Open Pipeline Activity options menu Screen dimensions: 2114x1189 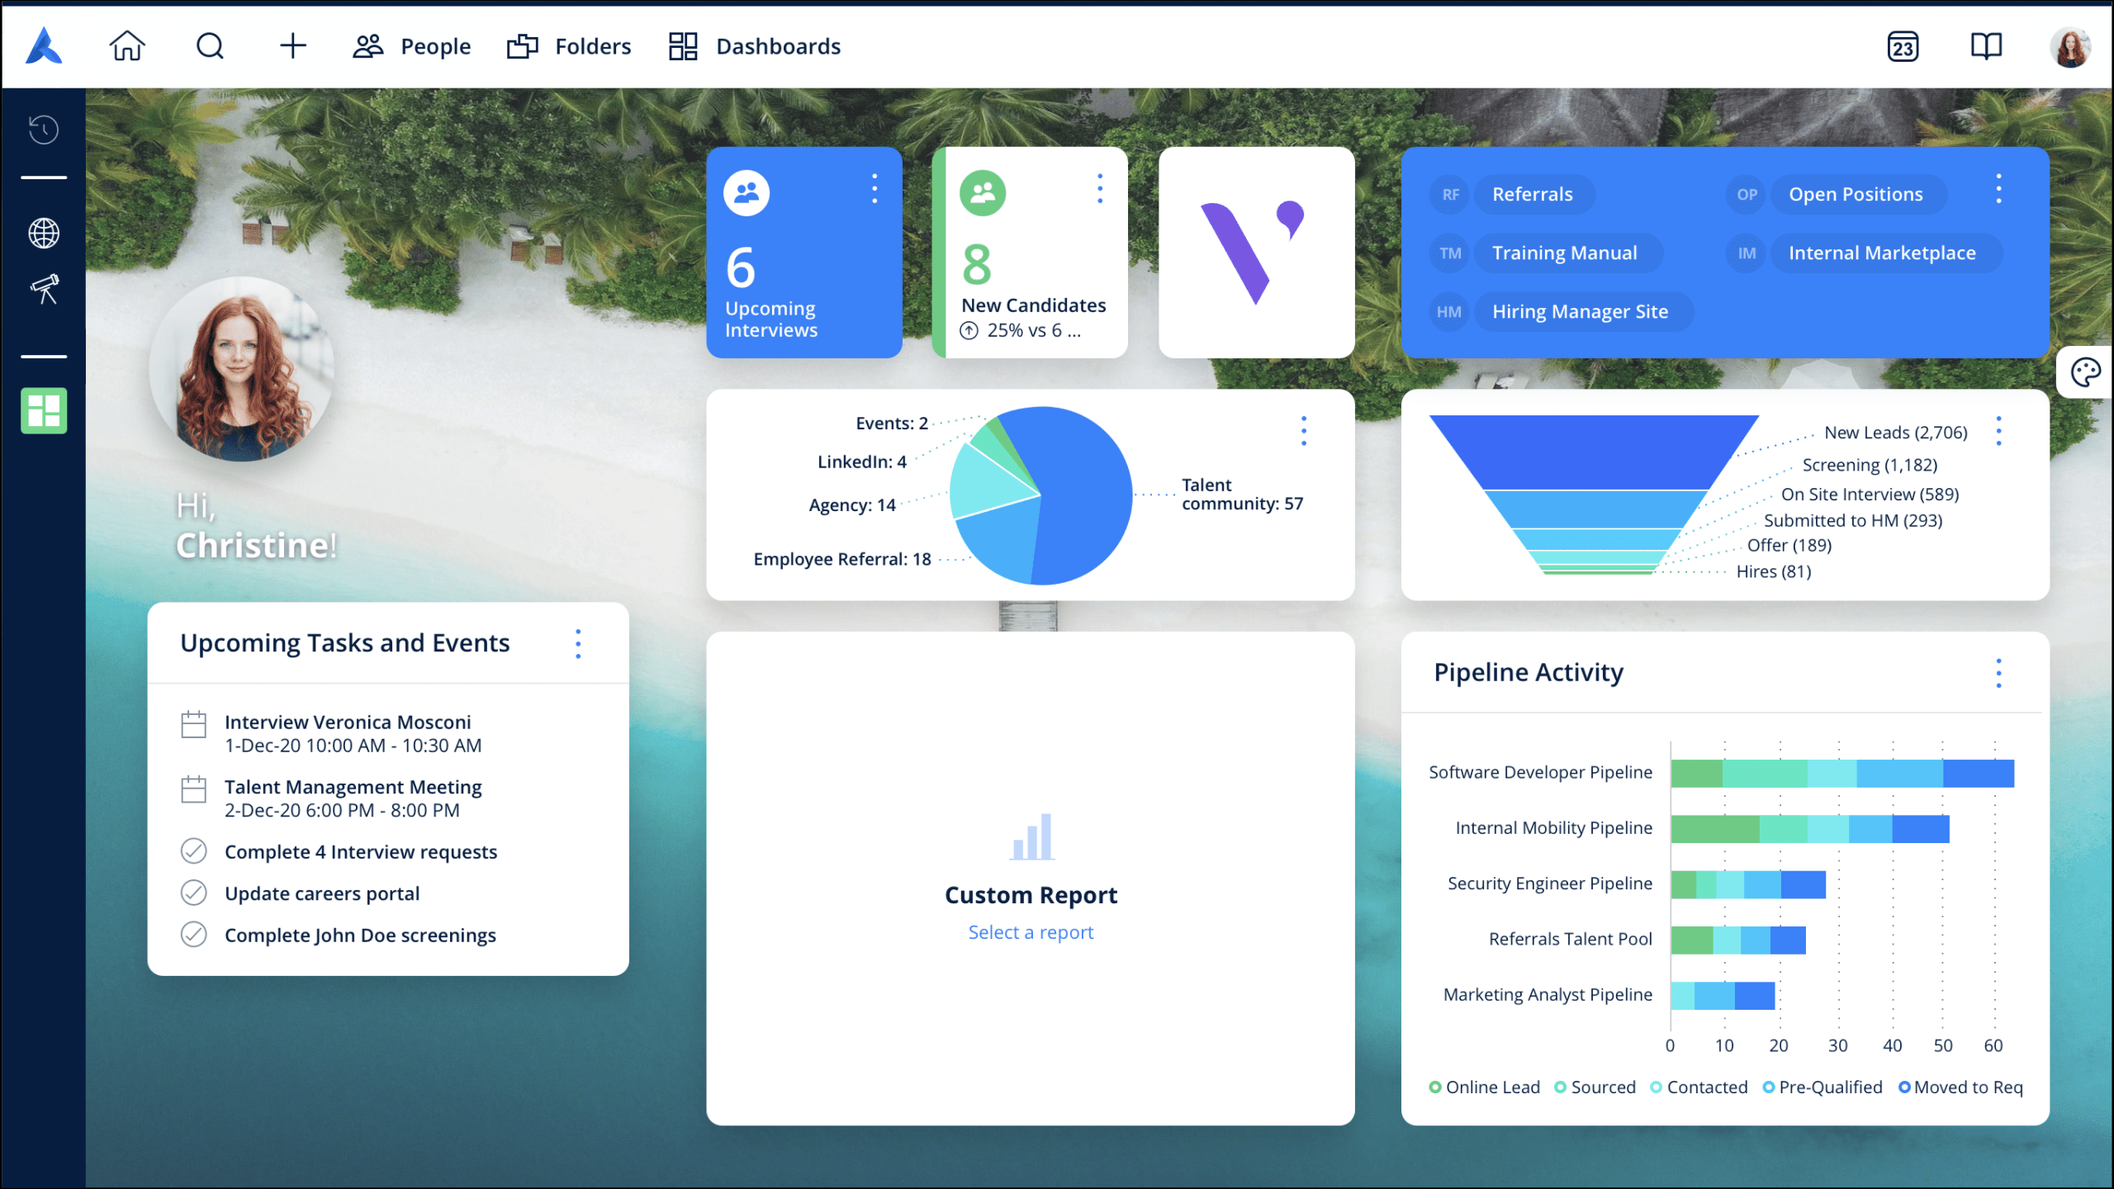pos(1998,674)
